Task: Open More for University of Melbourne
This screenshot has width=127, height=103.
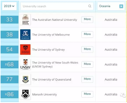Action: pyautogui.click(x=87, y=34)
